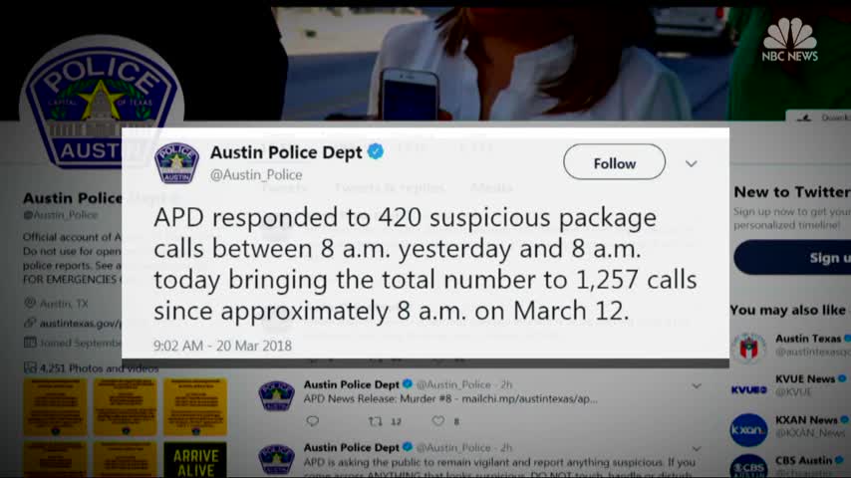Like the APD News Release Murder #8 tweet
This screenshot has height=478, width=851.
click(438, 421)
